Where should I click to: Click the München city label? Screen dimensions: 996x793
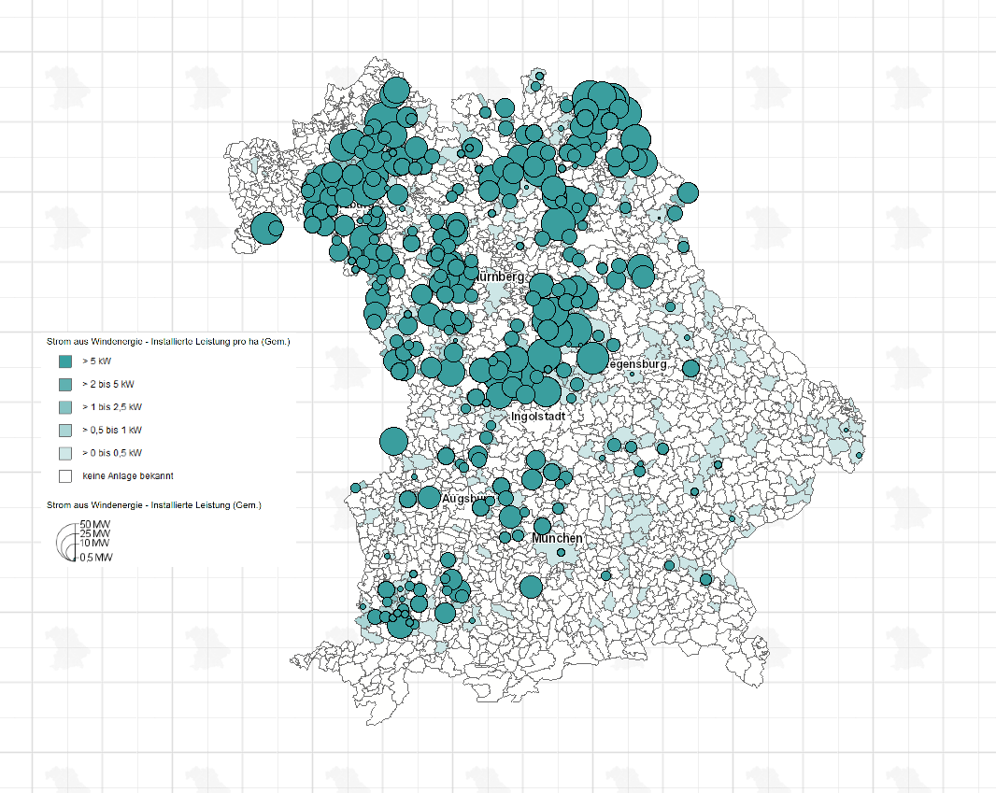pos(558,539)
